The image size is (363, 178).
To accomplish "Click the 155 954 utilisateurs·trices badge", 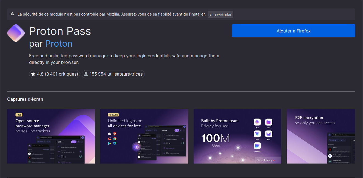I will pos(113,74).
